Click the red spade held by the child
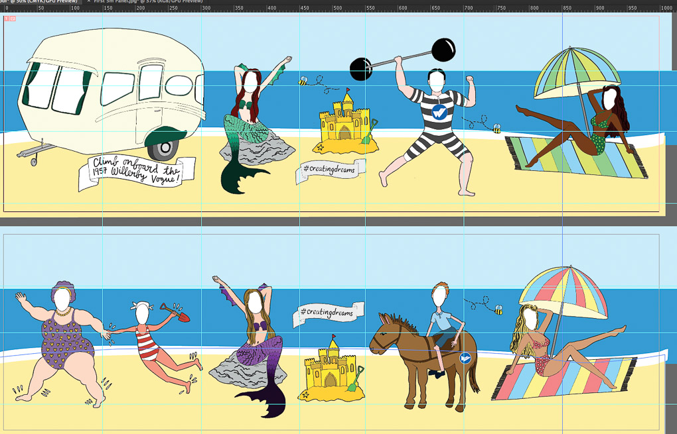 [175, 313]
